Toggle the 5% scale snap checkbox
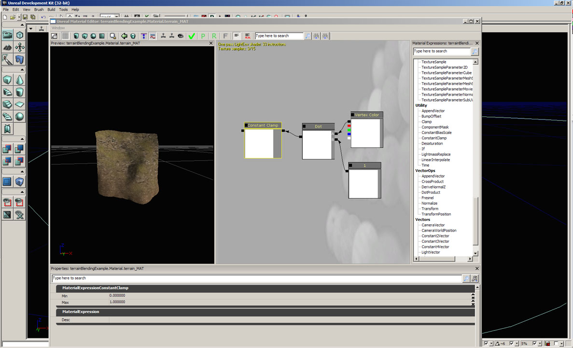 pos(534,344)
